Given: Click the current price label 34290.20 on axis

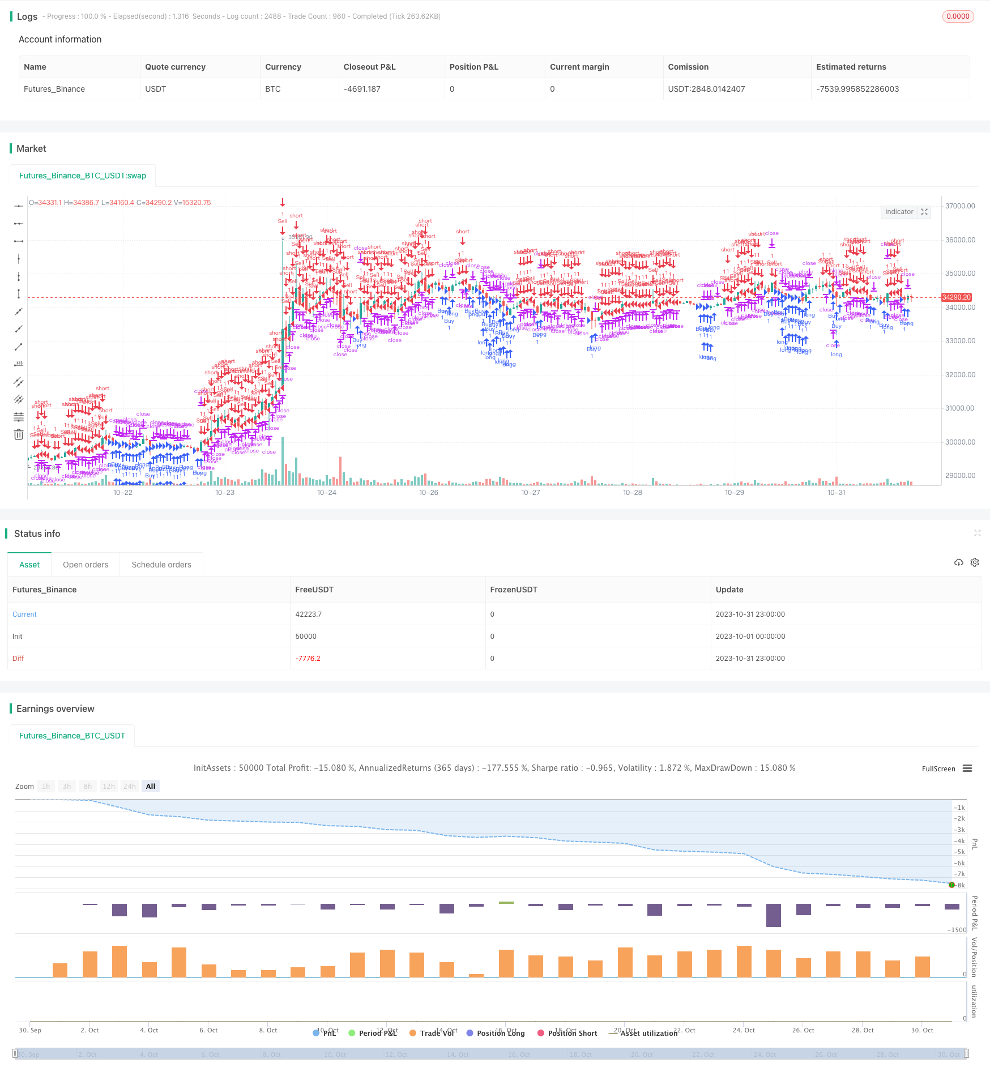Looking at the screenshot, I should tap(956, 297).
